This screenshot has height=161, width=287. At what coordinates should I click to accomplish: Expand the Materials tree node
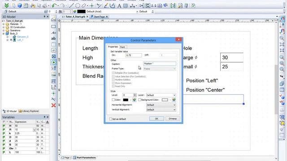coord(3,24)
